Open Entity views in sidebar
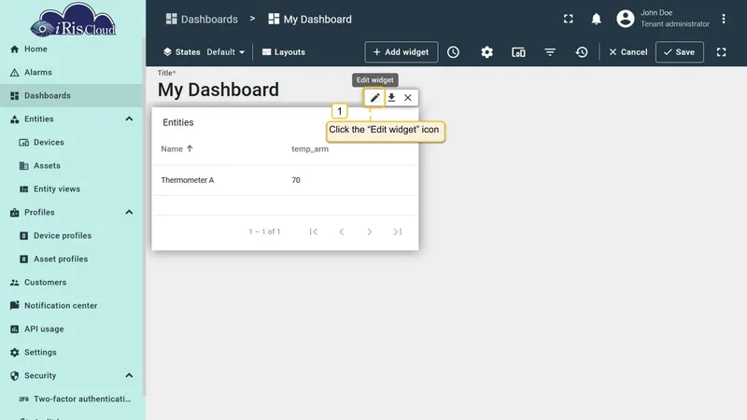747x420 pixels. pos(72,189)
